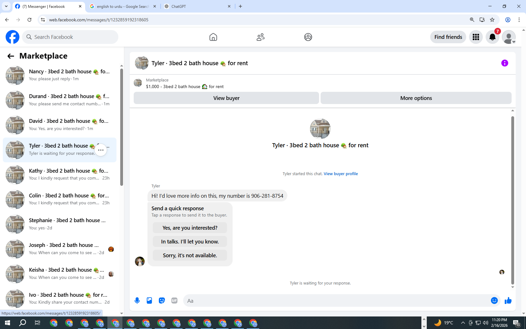This screenshot has width=526, height=329.
Task: Click the listing thumbnail beside Marketplace price
Action: point(138,83)
